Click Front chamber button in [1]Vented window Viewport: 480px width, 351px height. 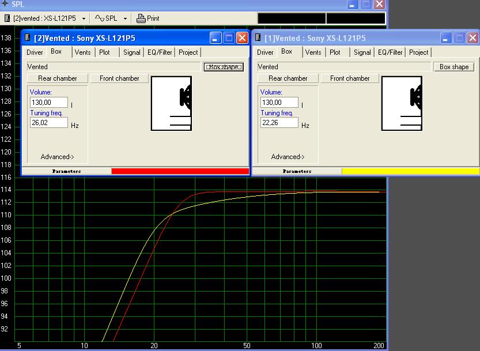pyautogui.click(x=350, y=78)
